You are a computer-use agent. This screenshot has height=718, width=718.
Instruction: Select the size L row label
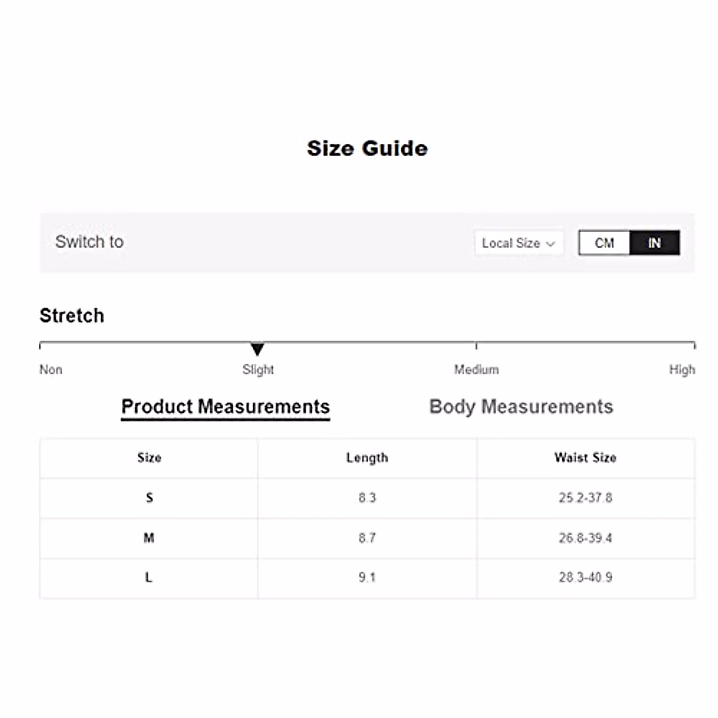pyautogui.click(x=149, y=577)
